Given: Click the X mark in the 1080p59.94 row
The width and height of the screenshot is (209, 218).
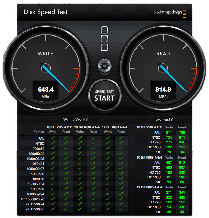Looking at the screenshot, I should point(107,194).
